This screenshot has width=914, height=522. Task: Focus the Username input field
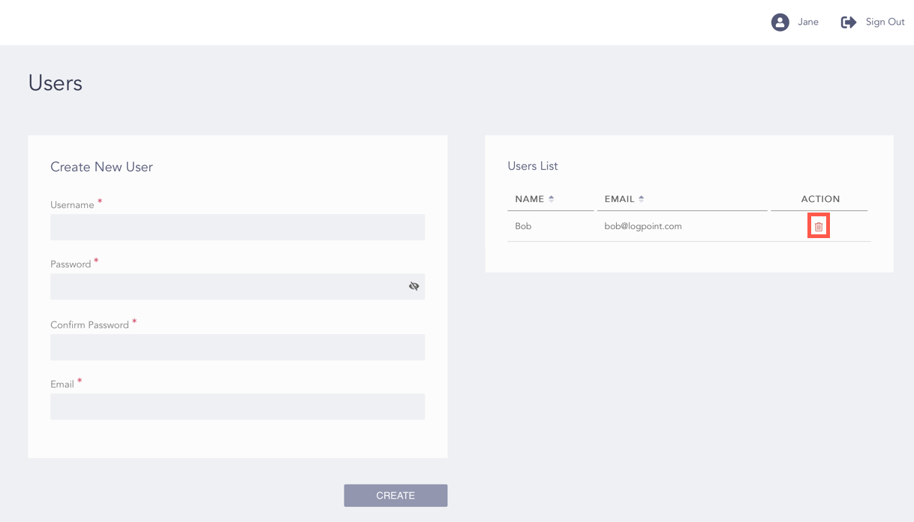237,228
